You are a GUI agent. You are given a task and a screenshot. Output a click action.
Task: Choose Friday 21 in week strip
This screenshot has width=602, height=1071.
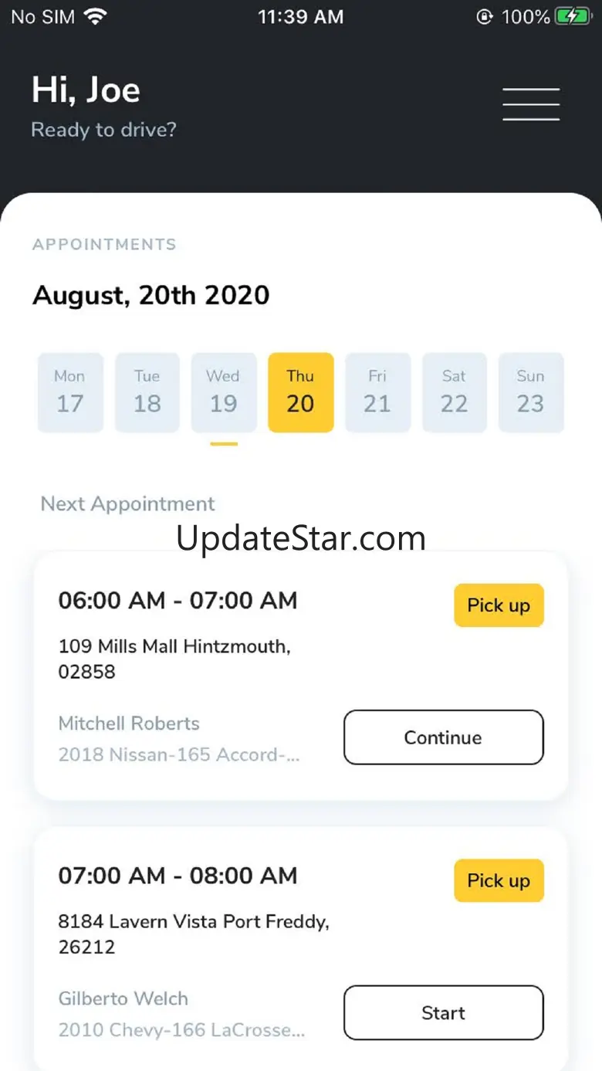377,392
